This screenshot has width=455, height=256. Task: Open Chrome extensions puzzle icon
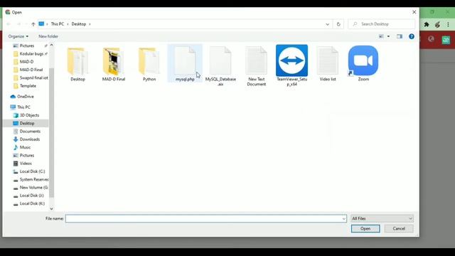427,25
